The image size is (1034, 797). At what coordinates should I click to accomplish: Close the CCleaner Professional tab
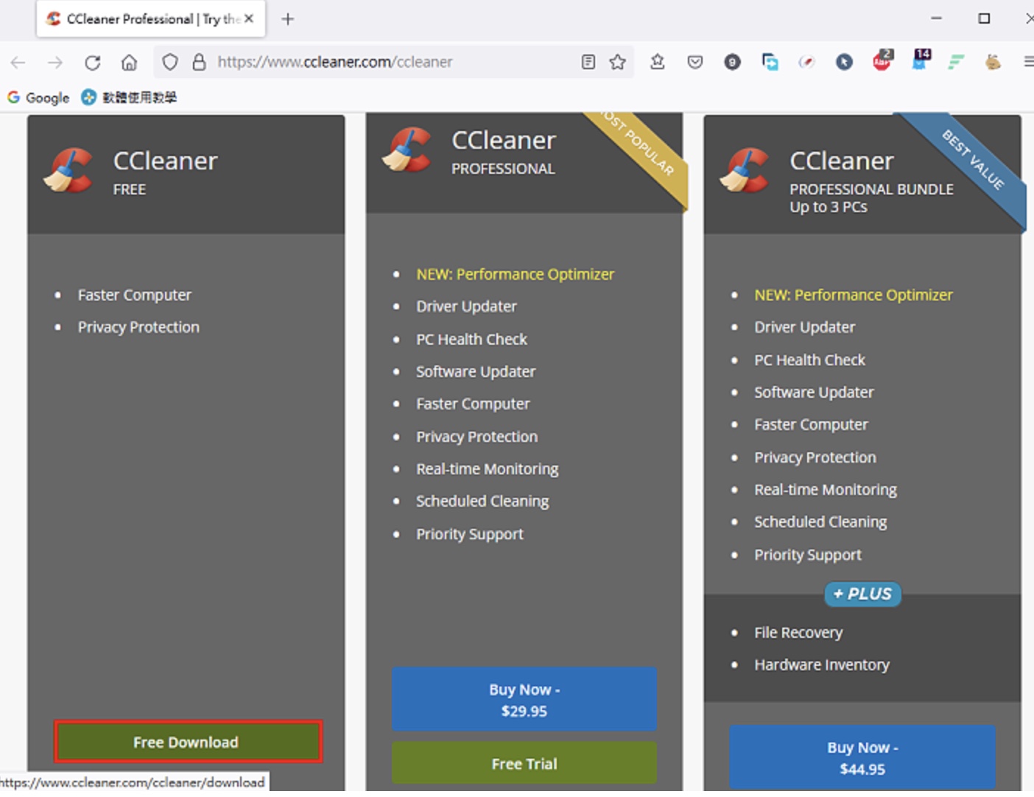click(249, 18)
